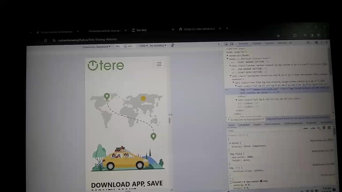Click the new style rule plus icon
Viewport: 342px width, 192px height.
click(x=318, y=128)
